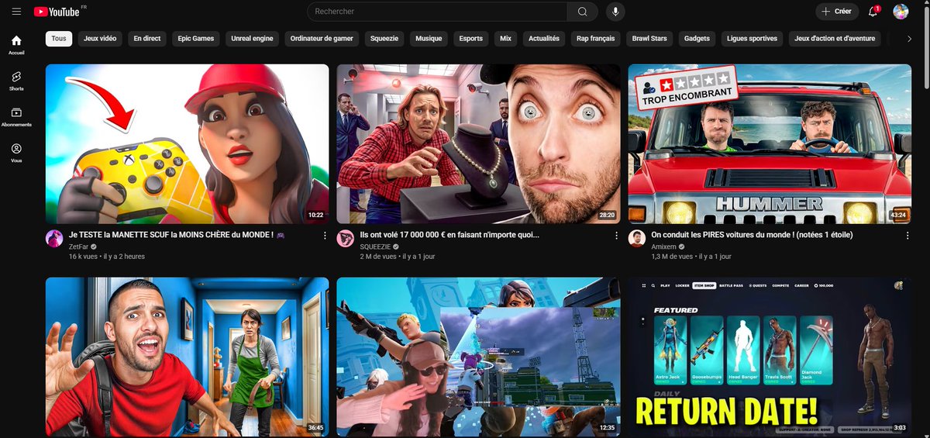Click the search magnifier button
Screen dimensions: 930x438
[582, 12]
